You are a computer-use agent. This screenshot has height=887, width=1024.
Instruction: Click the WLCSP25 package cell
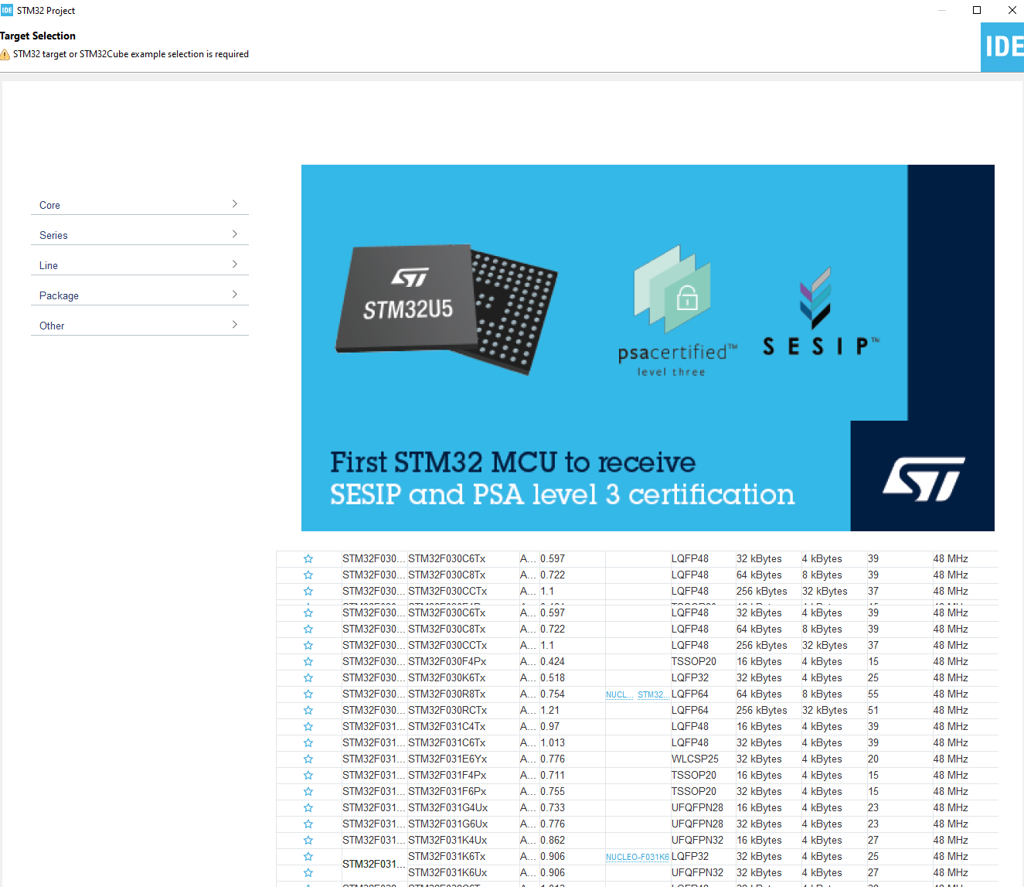695,759
